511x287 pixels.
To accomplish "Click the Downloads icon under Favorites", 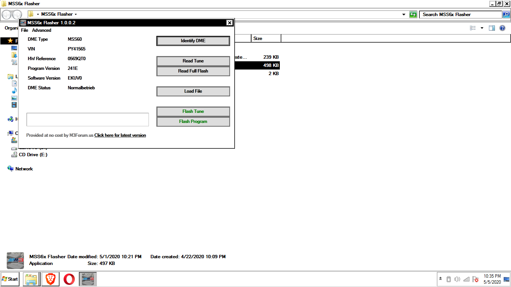I will coord(14,55).
